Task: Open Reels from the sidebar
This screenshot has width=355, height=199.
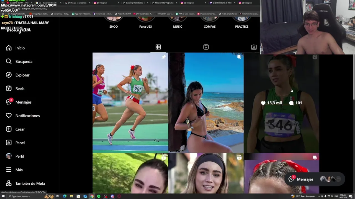Action: (15, 89)
